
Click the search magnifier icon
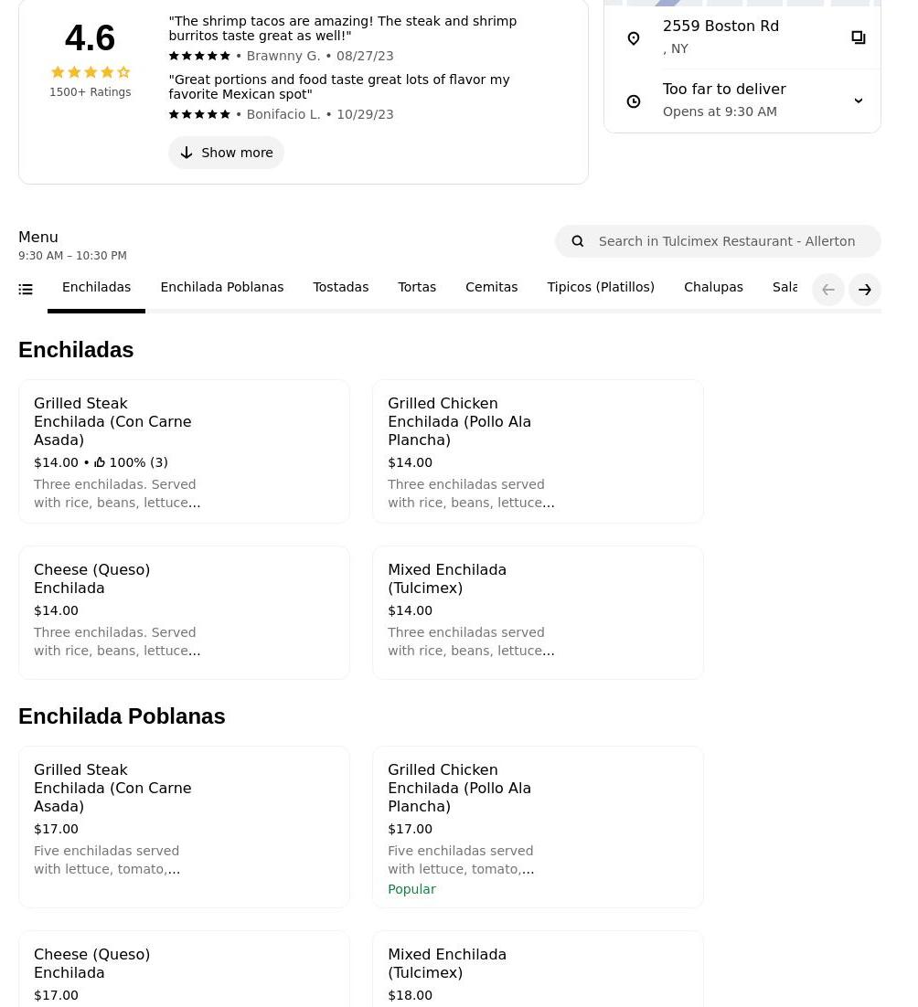[578, 241]
